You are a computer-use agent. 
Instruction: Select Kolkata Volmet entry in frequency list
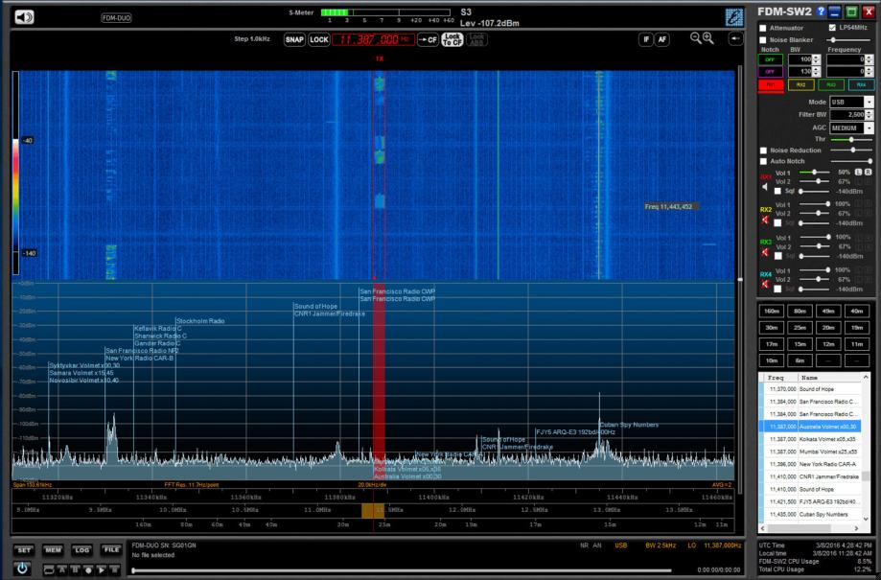point(814,438)
